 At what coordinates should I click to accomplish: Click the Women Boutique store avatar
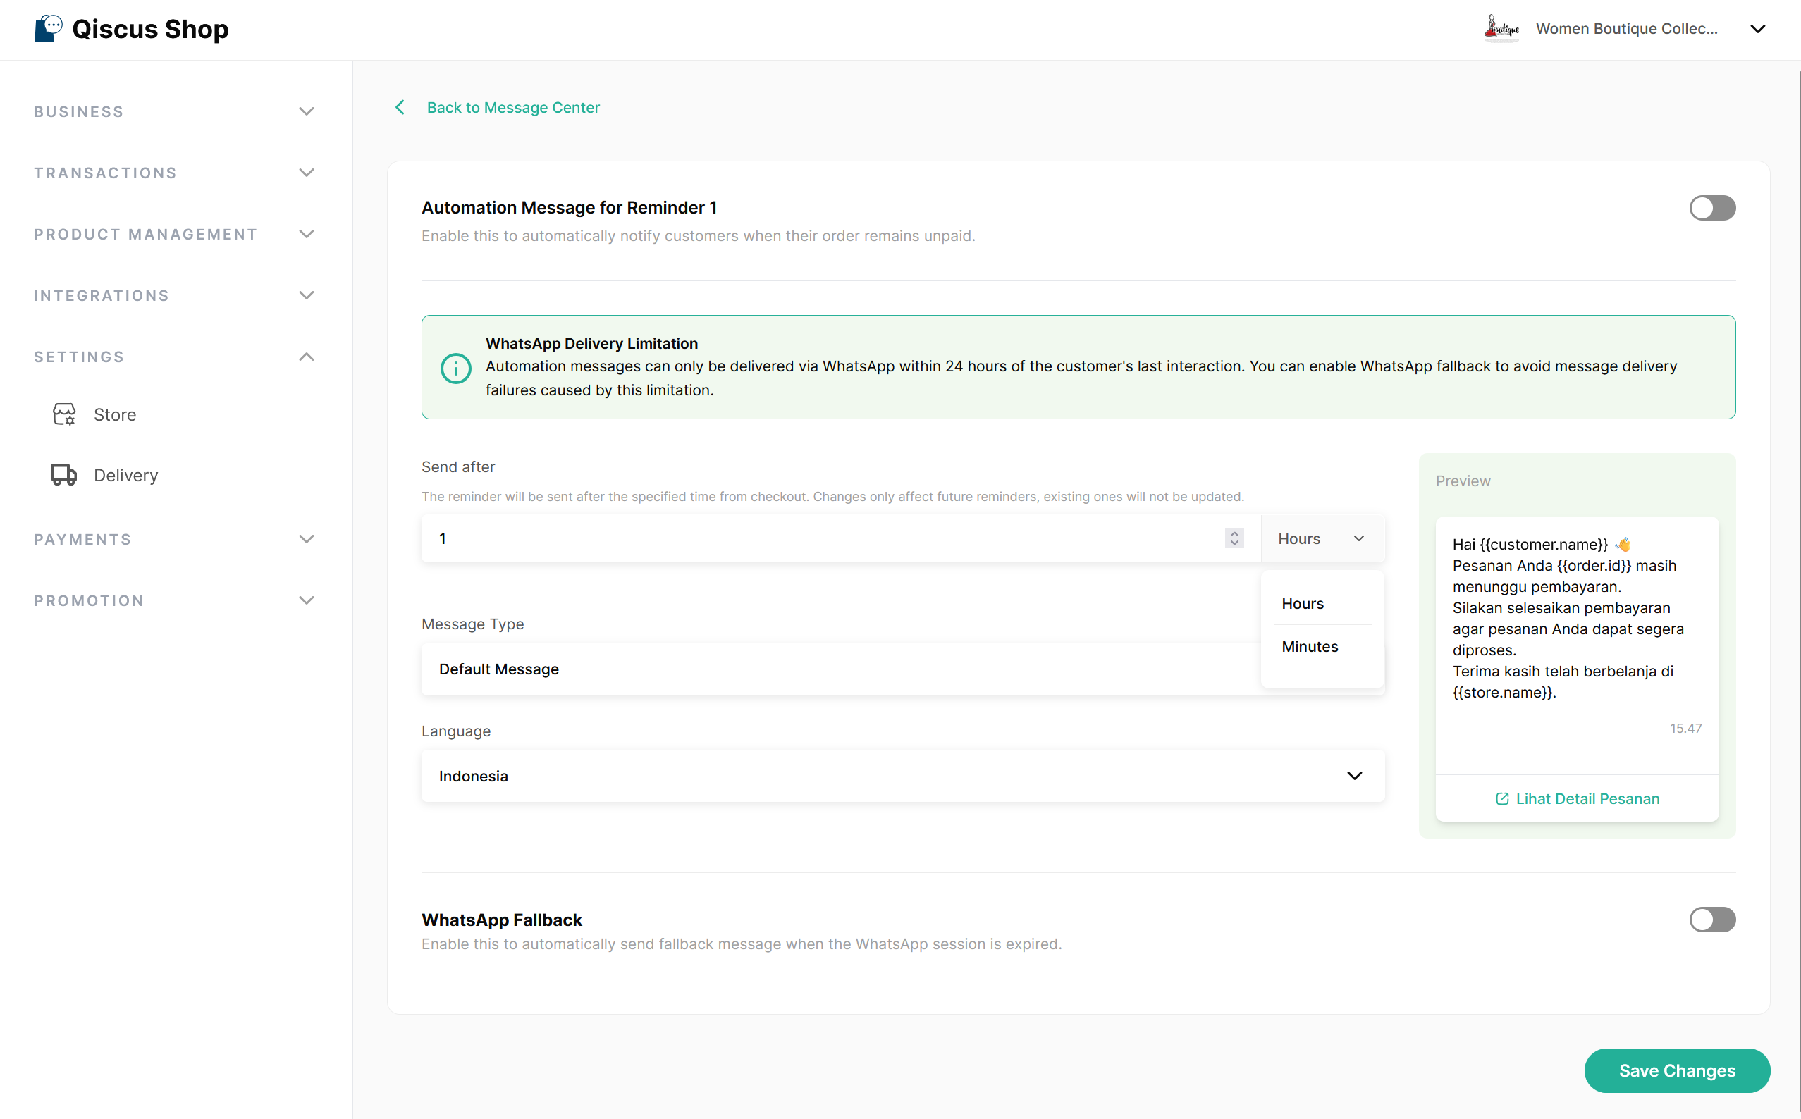click(1501, 29)
